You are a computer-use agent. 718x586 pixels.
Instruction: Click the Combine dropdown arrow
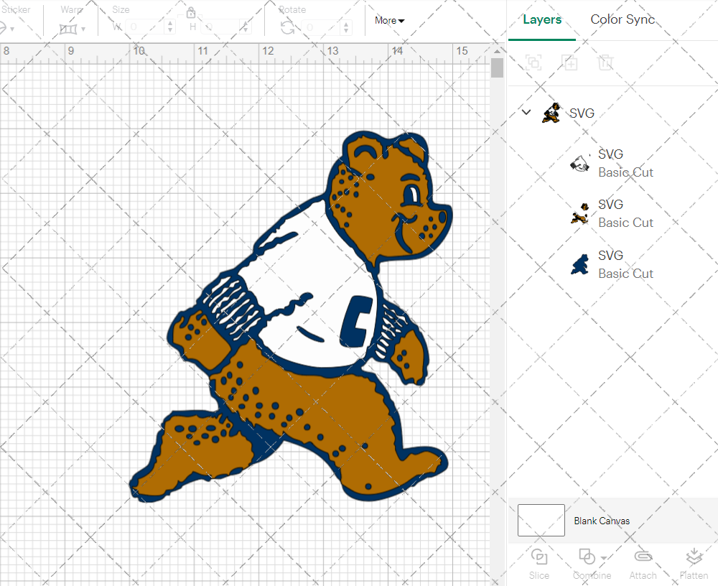pyautogui.click(x=604, y=559)
